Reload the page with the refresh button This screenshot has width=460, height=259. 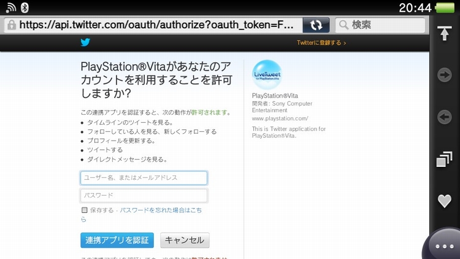pyautogui.click(x=316, y=25)
